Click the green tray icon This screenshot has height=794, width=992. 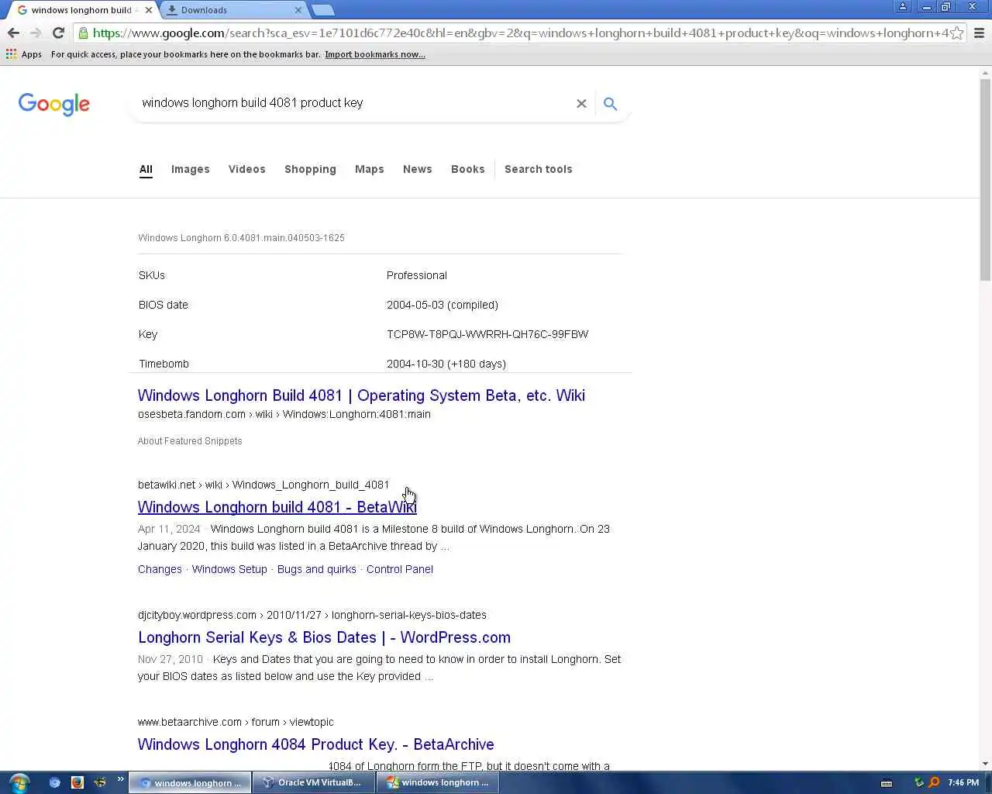919,782
